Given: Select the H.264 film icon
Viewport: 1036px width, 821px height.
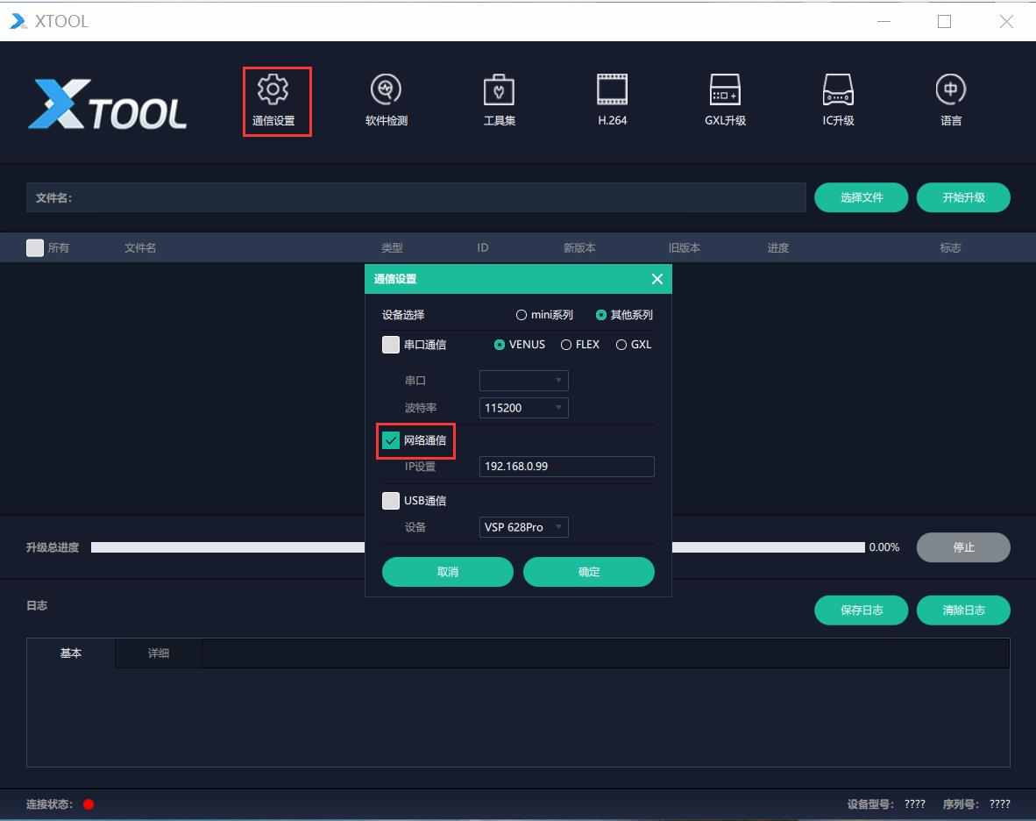Looking at the screenshot, I should 612,90.
